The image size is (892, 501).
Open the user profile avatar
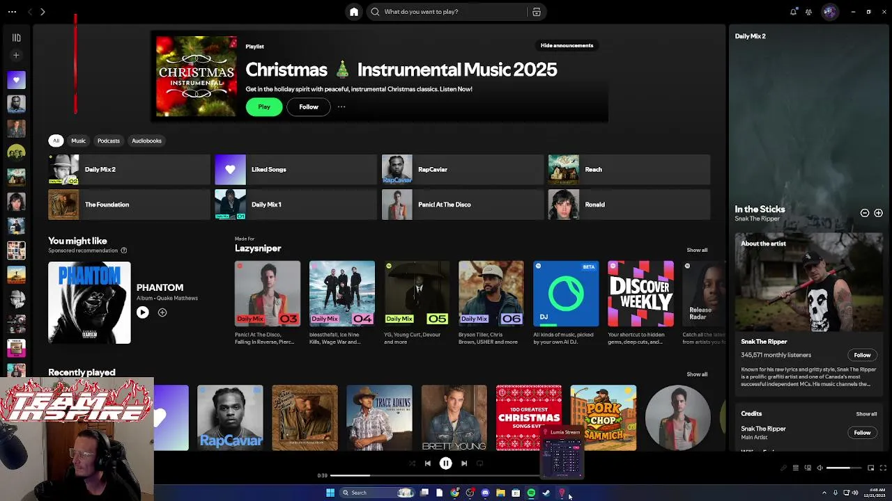point(829,12)
